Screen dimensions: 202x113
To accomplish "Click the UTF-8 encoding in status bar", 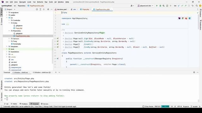I will [179, 106].
